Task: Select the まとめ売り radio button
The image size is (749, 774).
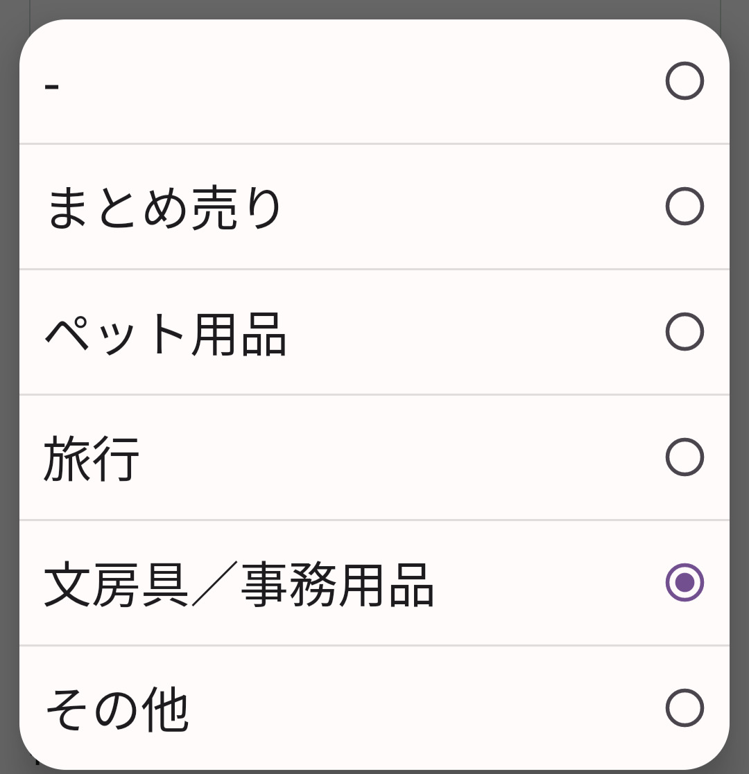Action: [x=685, y=206]
